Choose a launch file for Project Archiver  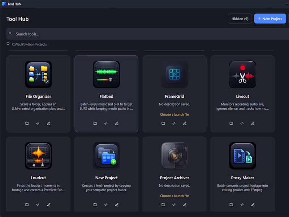pos(174,196)
